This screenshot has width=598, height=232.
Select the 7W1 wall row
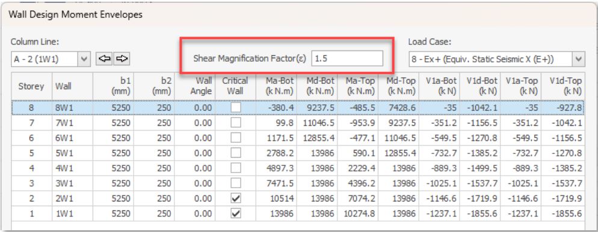pyautogui.click(x=298, y=122)
